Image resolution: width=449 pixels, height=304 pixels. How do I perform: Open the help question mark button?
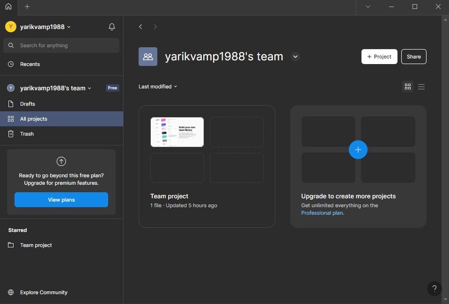tap(434, 288)
